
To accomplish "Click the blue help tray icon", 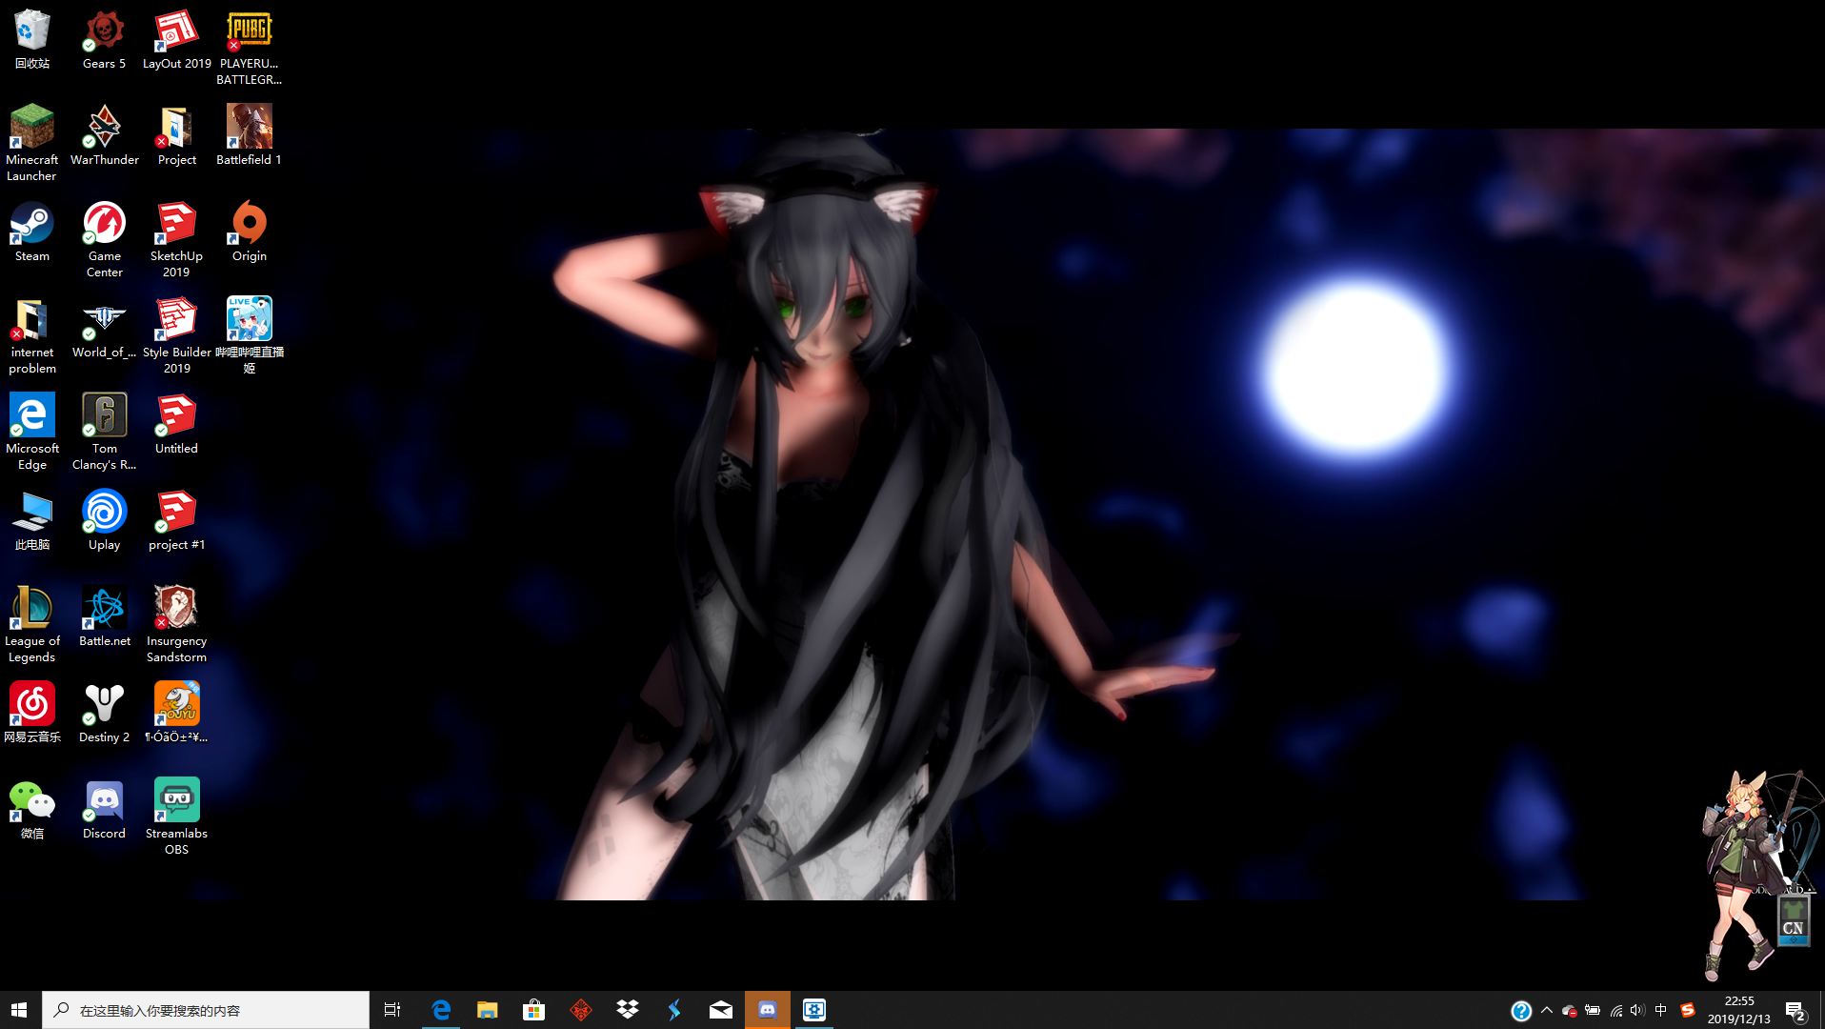I will pos(1521,1011).
